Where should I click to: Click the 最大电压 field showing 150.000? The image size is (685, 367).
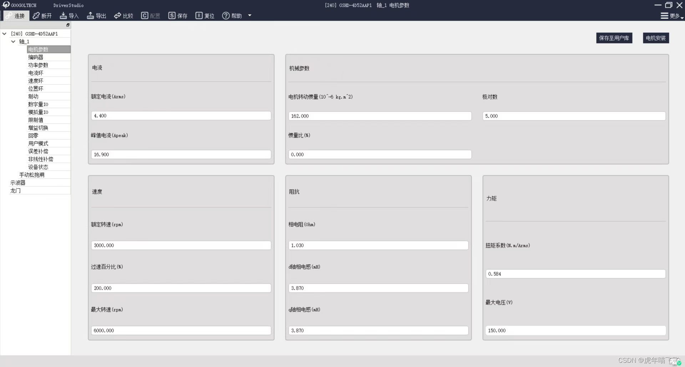click(575, 331)
